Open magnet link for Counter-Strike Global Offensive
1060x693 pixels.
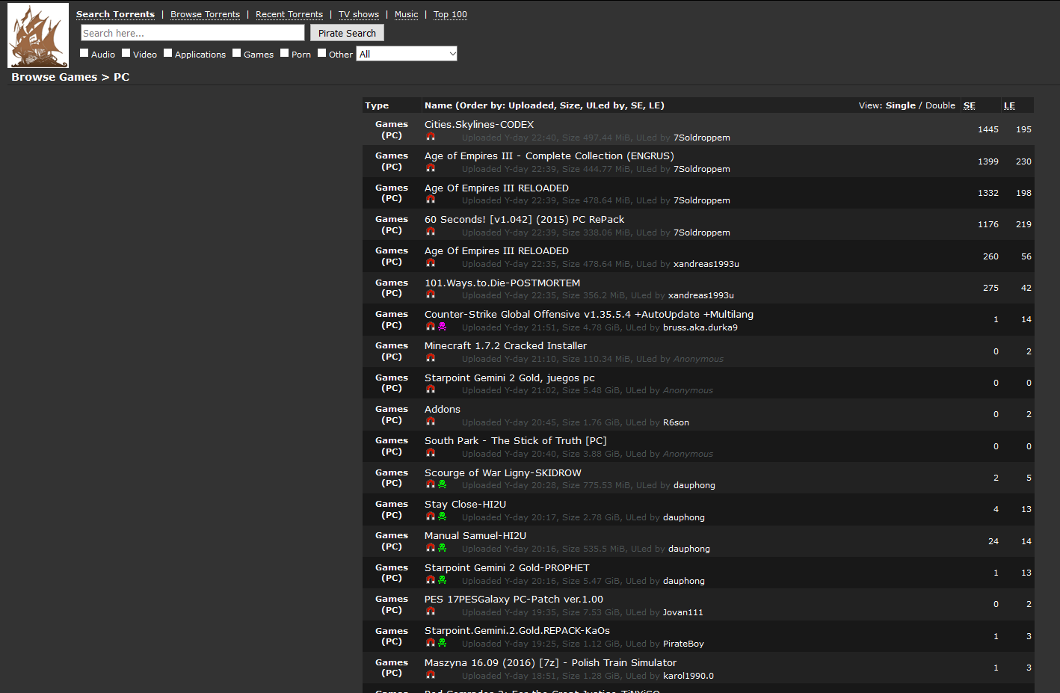click(x=431, y=326)
